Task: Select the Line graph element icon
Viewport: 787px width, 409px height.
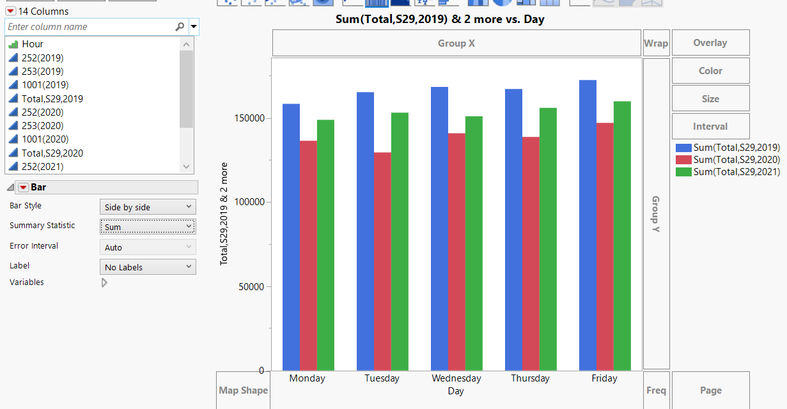Action: [x=352, y=3]
